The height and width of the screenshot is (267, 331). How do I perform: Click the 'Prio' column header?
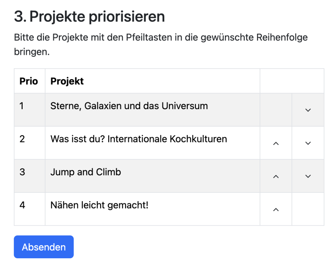pyautogui.click(x=28, y=81)
